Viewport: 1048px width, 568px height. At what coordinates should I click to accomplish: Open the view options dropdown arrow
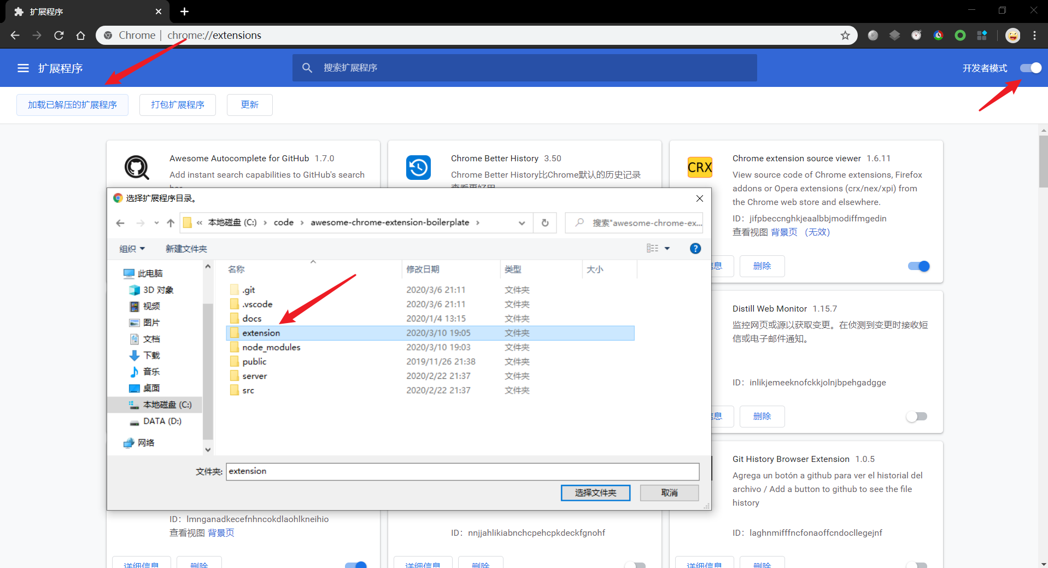667,248
